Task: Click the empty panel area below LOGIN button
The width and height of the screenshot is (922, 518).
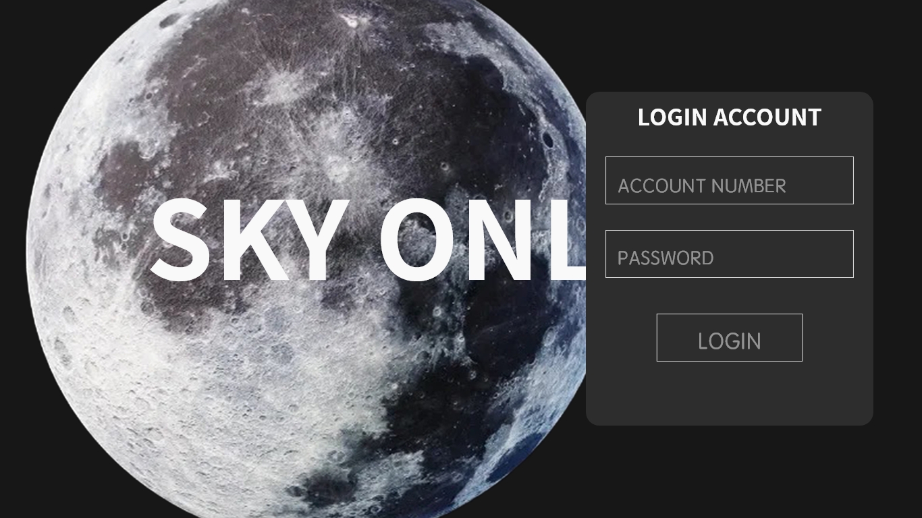Action: 729,393
